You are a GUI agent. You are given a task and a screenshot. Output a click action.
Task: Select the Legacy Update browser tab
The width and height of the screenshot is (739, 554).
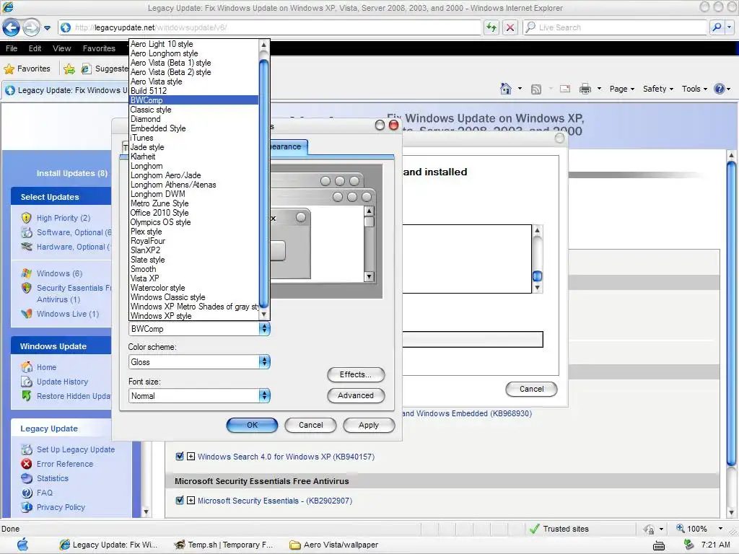point(66,90)
